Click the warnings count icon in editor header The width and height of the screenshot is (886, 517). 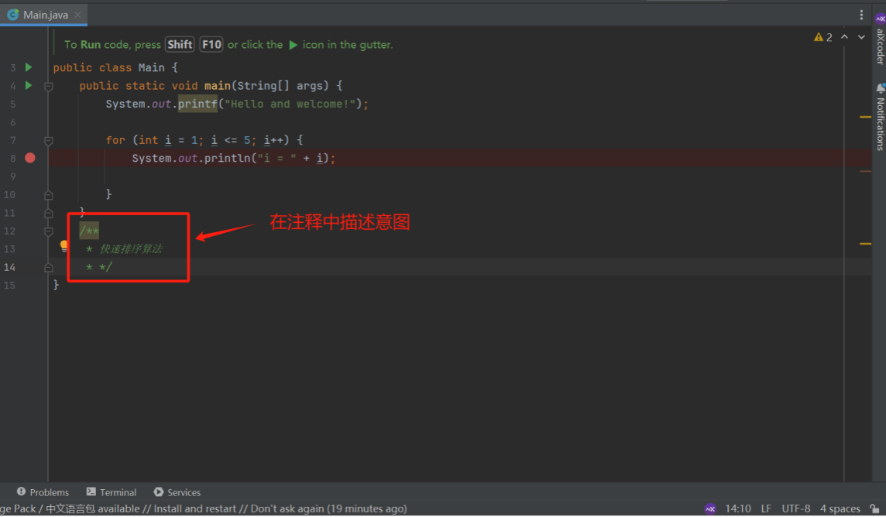[821, 36]
